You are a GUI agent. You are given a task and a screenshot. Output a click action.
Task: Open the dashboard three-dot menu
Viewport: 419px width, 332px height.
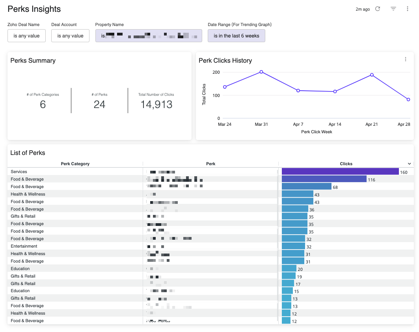click(408, 9)
